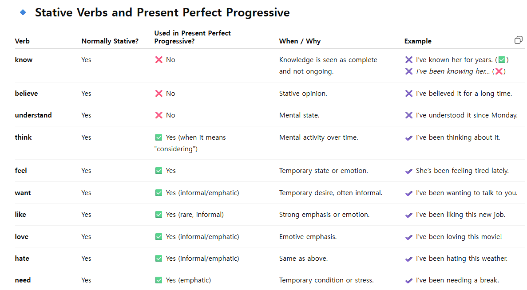Click the 'When / Why' column header

[300, 41]
